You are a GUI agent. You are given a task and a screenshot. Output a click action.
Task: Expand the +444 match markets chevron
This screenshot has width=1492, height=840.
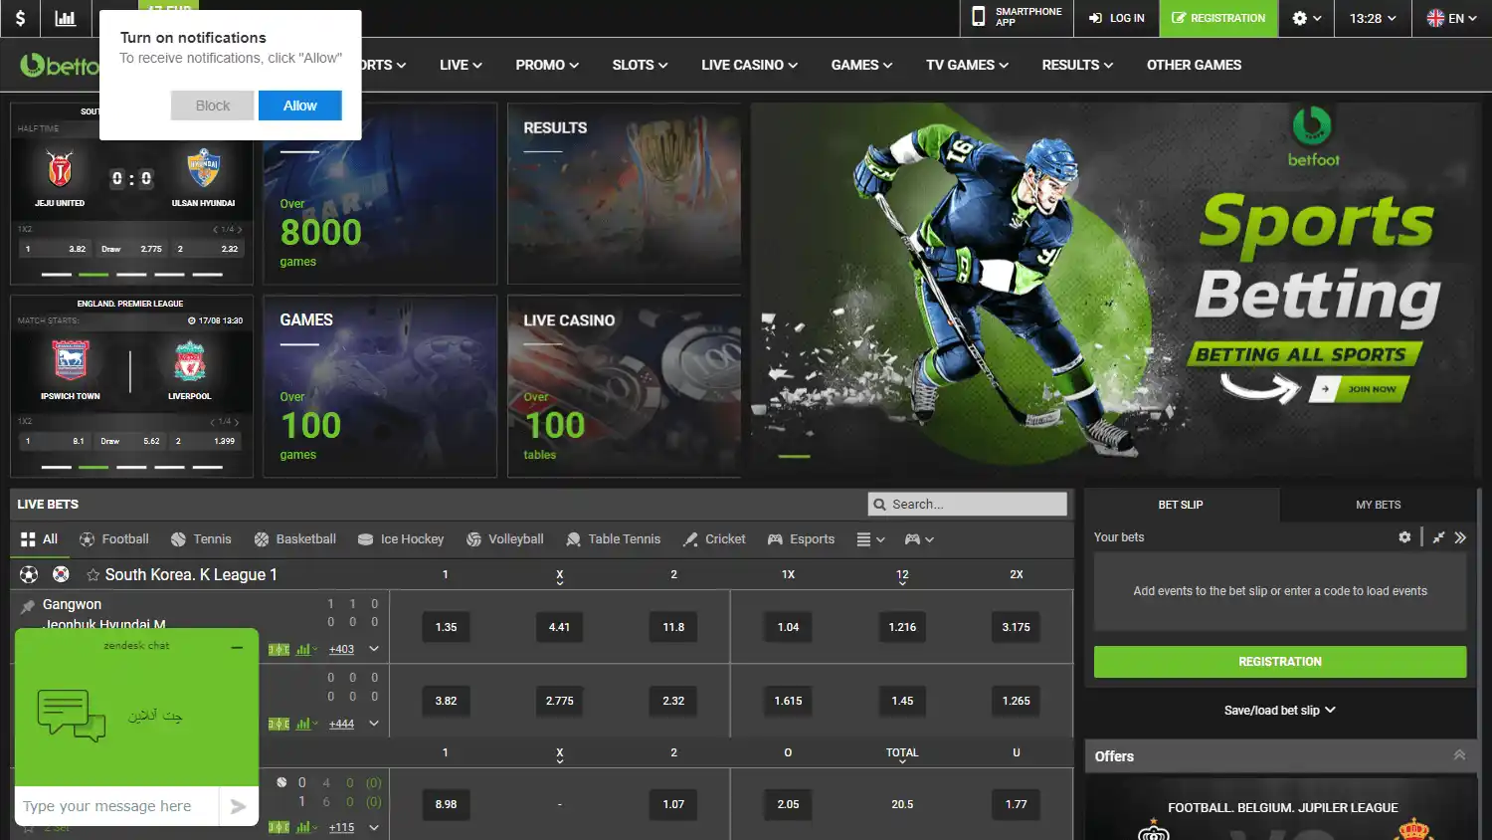(374, 724)
